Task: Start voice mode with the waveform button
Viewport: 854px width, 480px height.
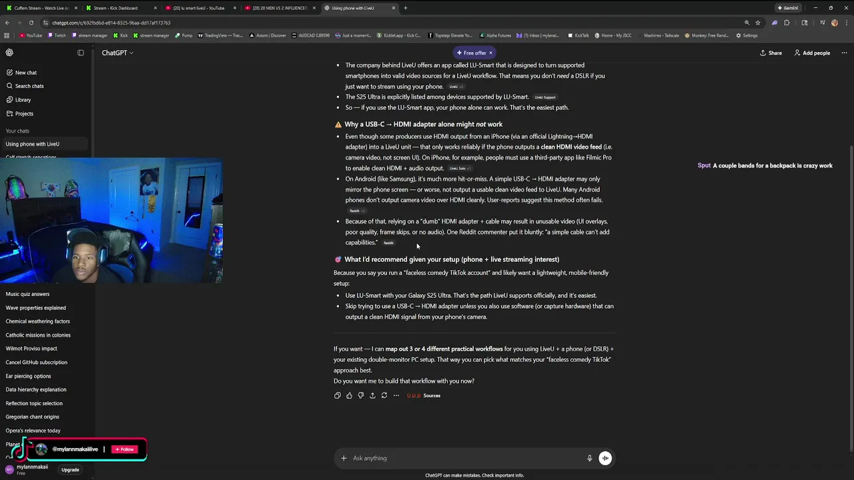Action: click(x=605, y=458)
